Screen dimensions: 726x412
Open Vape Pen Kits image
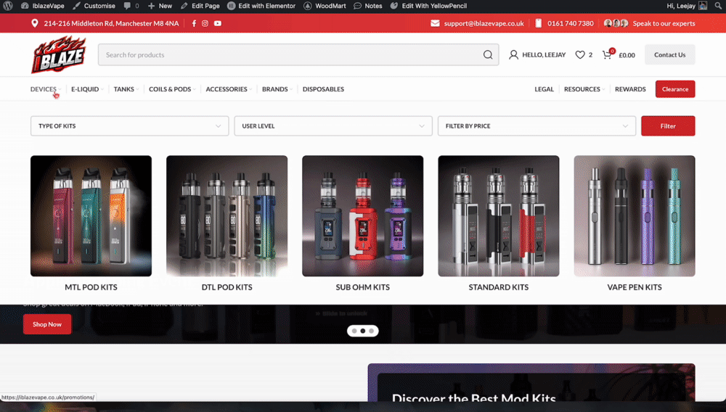[x=635, y=216]
